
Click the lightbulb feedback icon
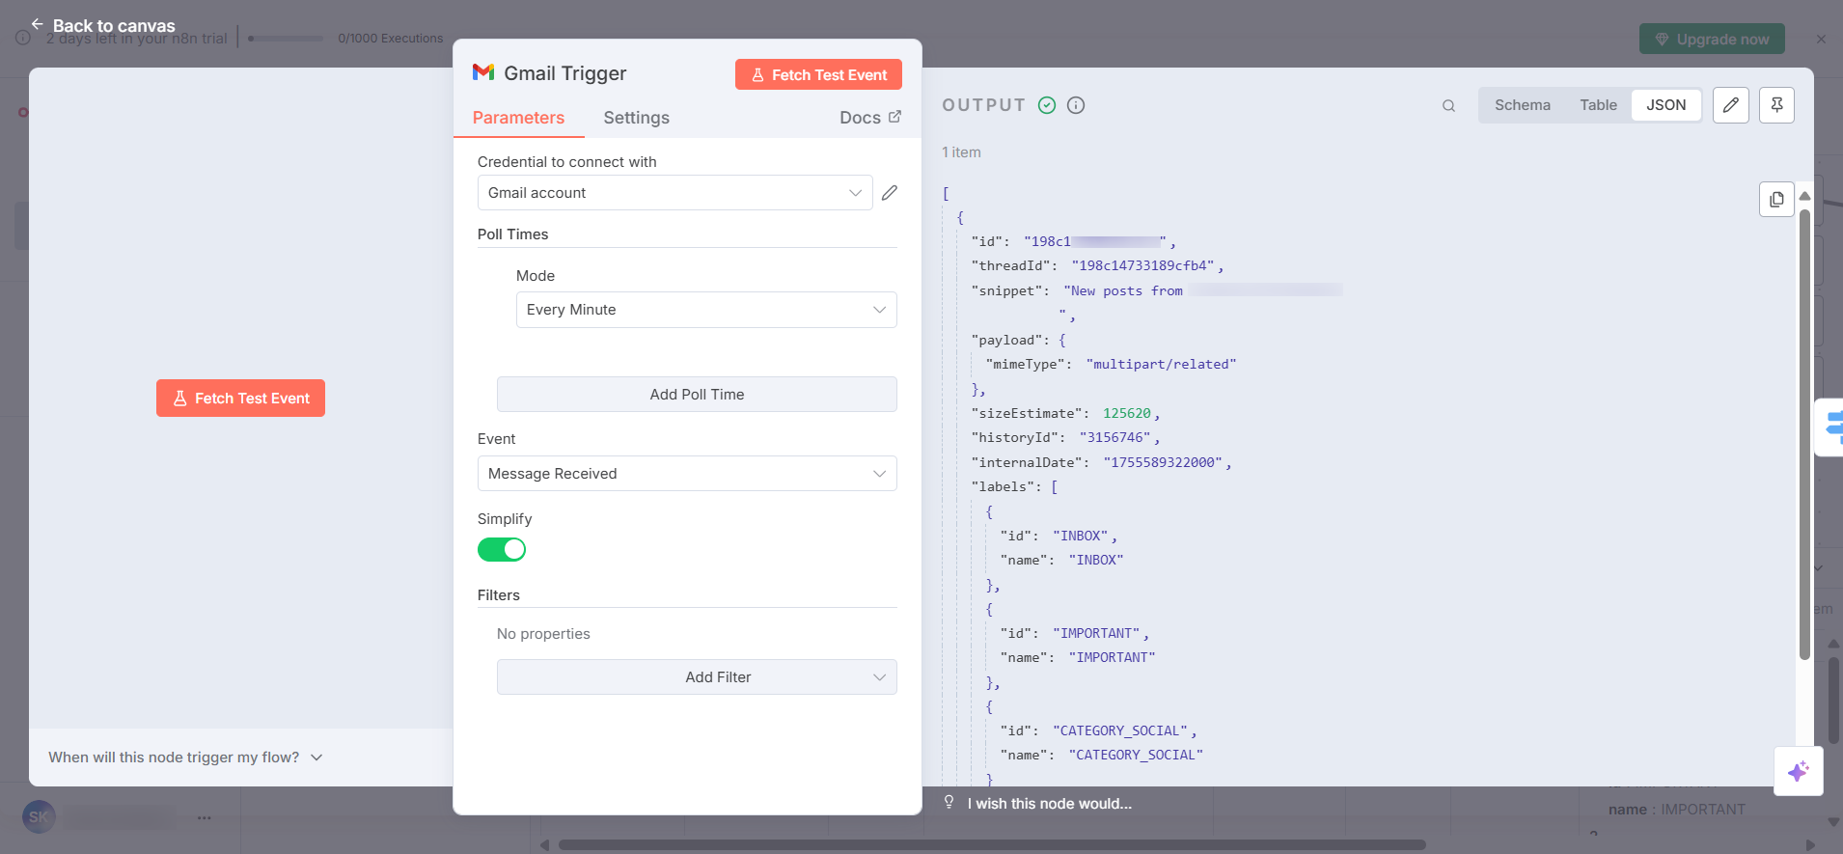point(949,803)
